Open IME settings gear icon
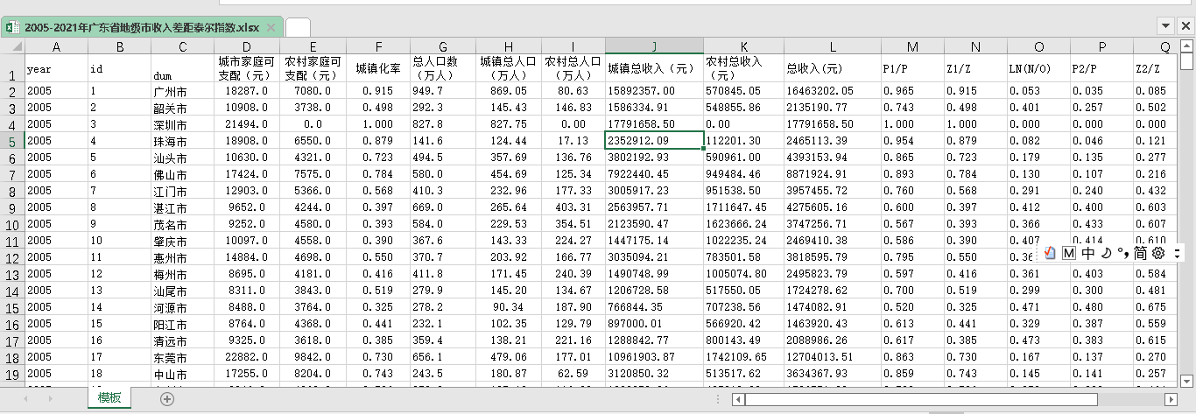The height and width of the screenshot is (414, 1196). (1157, 253)
